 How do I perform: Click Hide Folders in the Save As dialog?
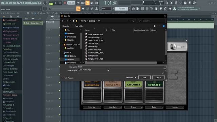(x=67, y=78)
